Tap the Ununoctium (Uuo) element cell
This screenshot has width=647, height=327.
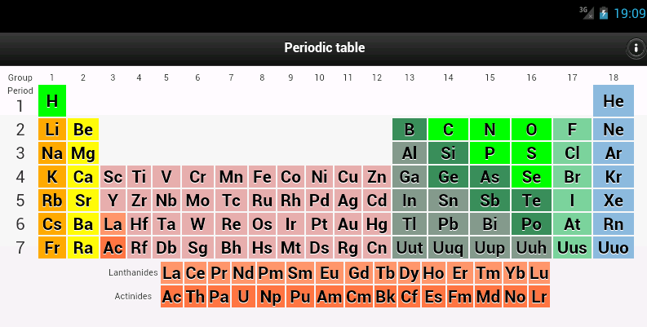click(x=613, y=248)
